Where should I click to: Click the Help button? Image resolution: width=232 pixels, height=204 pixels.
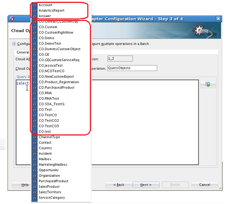tap(21, 185)
